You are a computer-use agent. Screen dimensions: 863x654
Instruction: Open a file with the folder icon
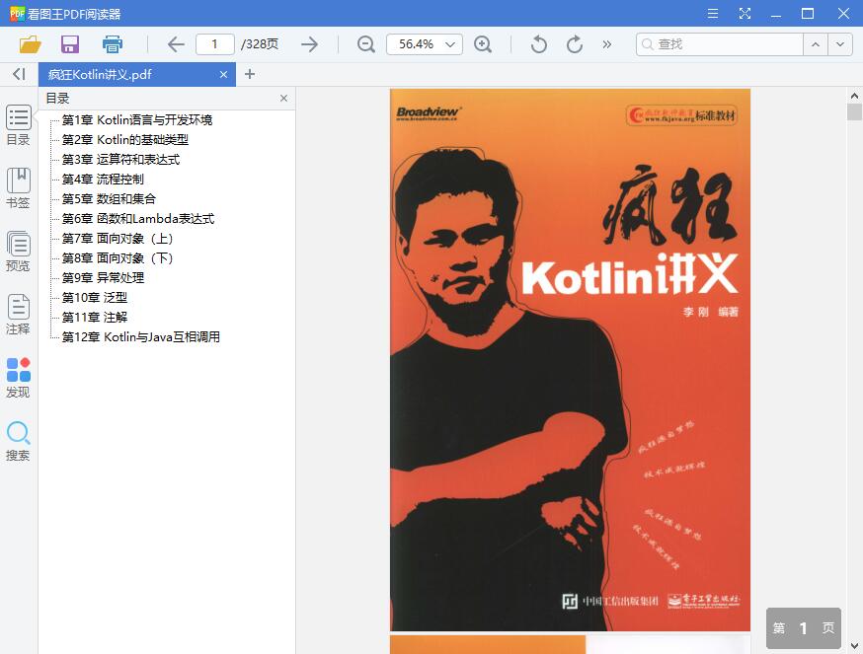pyautogui.click(x=31, y=44)
